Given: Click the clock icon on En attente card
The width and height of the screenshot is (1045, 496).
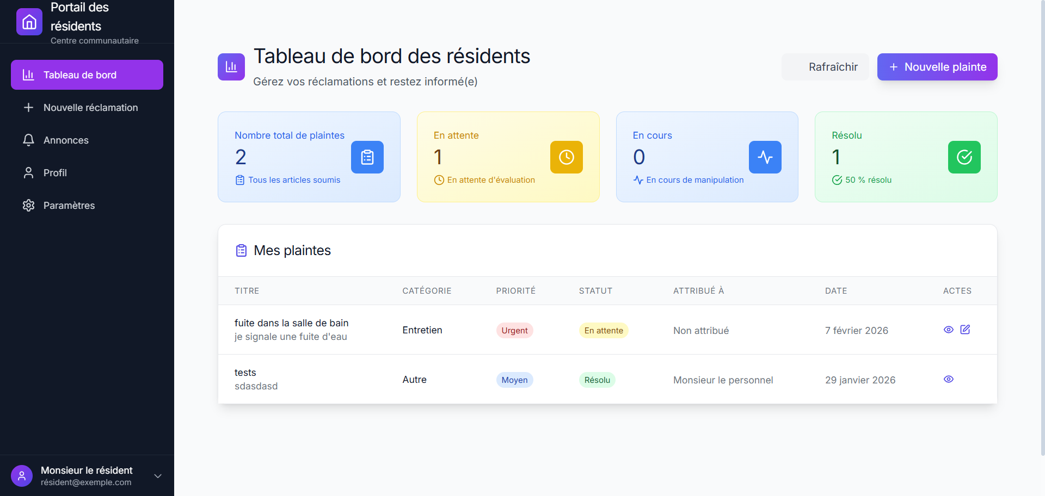Looking at the screenshot, I should click(x=566, y=157).
